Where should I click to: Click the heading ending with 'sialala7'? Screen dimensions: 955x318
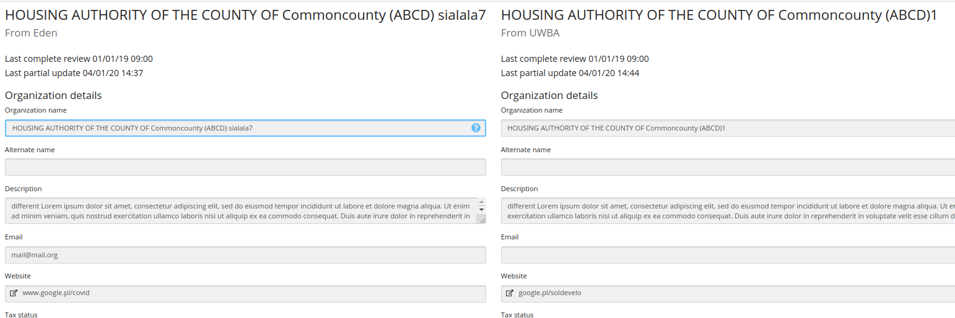(245, 15)
